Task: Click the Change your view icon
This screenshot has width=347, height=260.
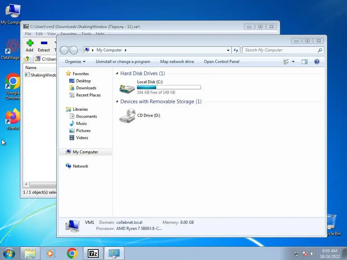Action: click(x=286, y=62)
